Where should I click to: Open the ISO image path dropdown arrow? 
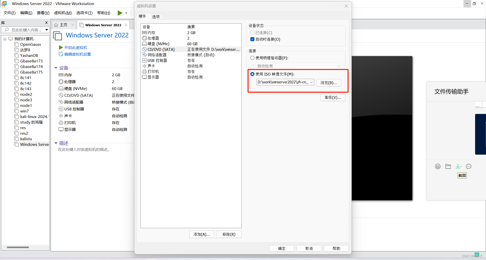pyautogui.click(x=312, y=82)
